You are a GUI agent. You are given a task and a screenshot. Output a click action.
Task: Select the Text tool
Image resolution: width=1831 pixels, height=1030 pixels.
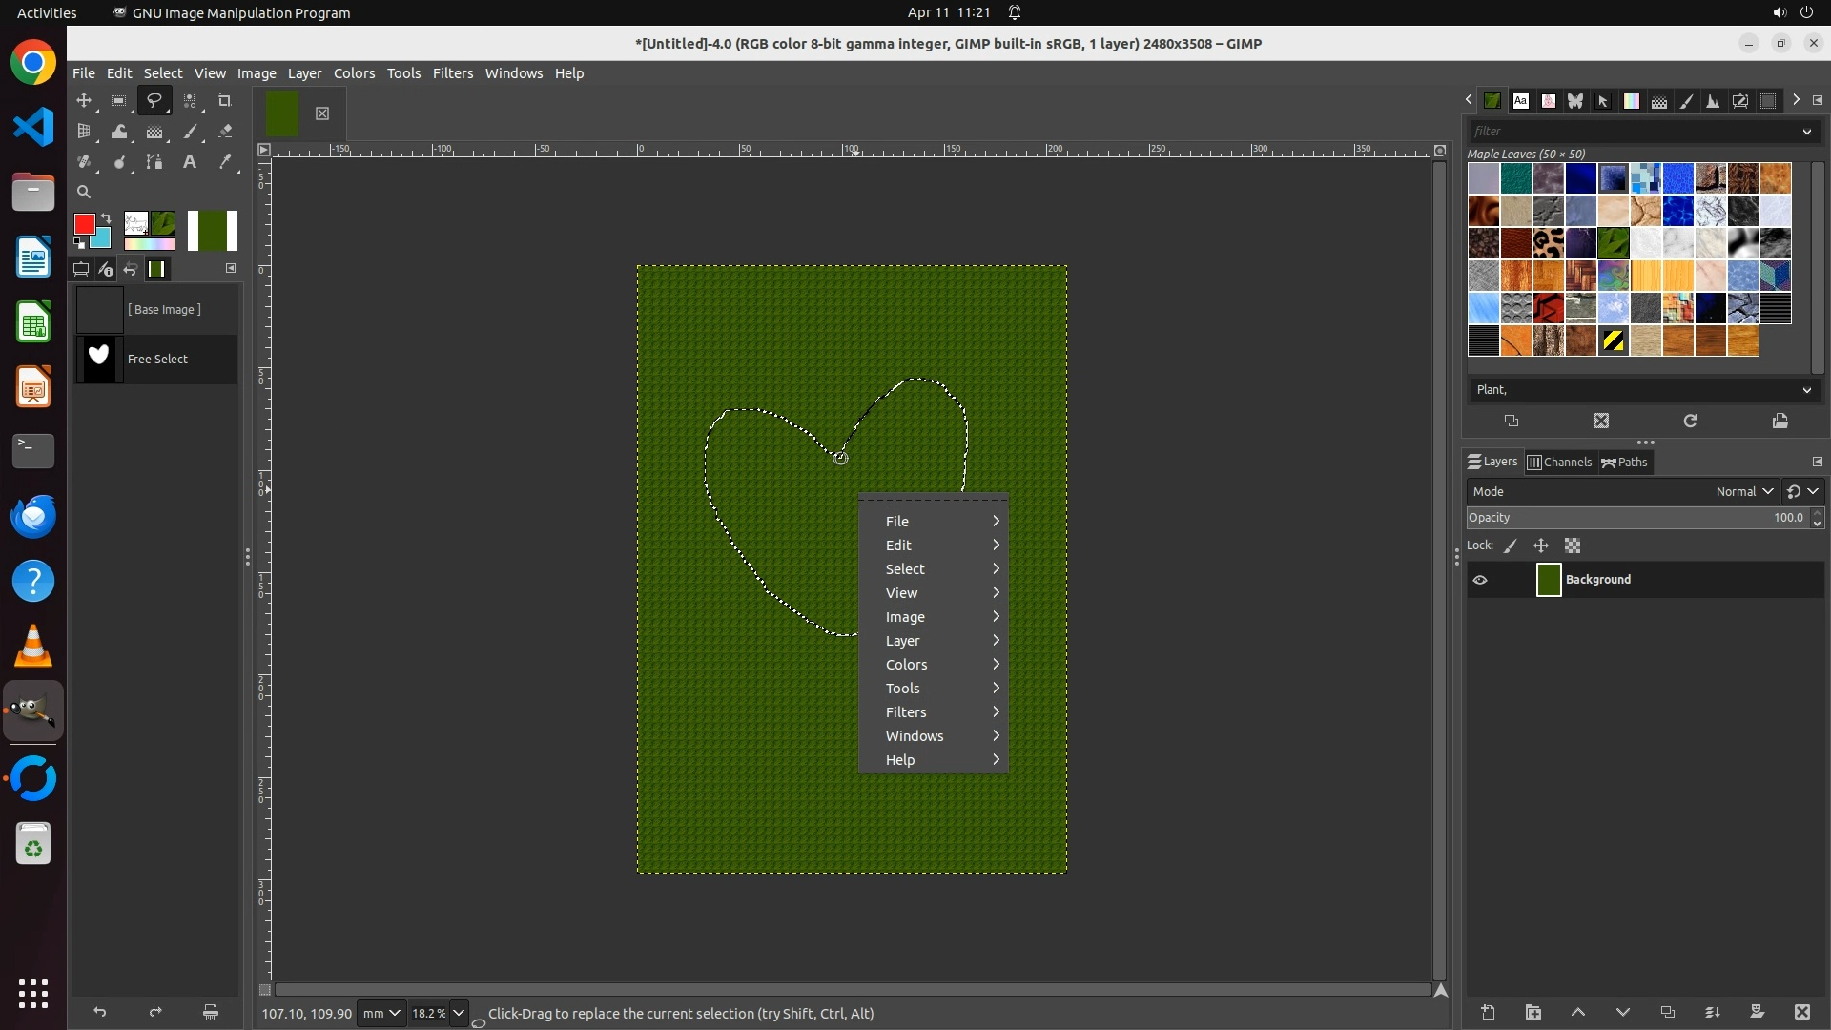pos(190,162)
